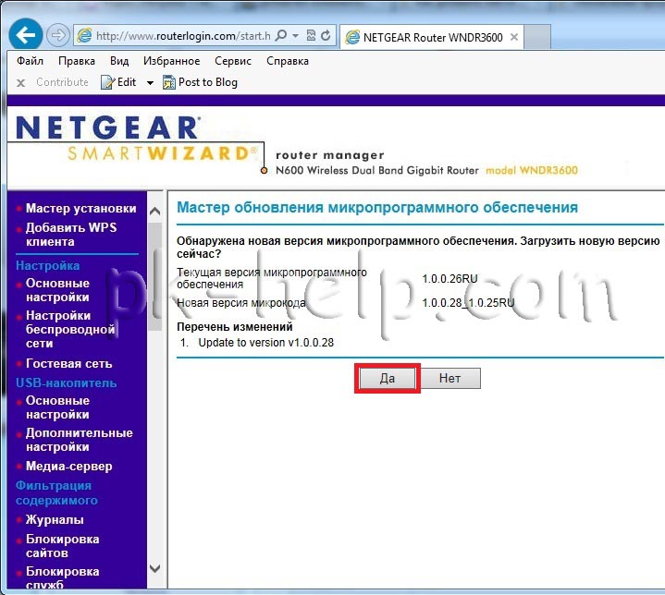Open a new blank browser tab
This screenshot has width=665, height=595.
point(537,37)
